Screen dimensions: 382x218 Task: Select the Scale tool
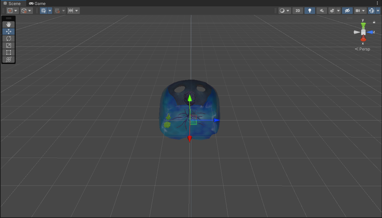9,45
